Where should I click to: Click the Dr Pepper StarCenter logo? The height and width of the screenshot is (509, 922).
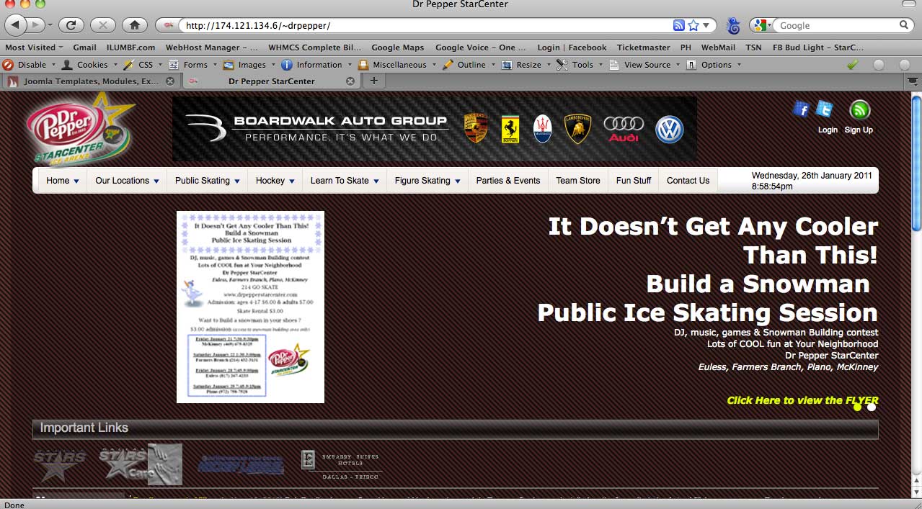pyautogui.click(x=81, y=130)
